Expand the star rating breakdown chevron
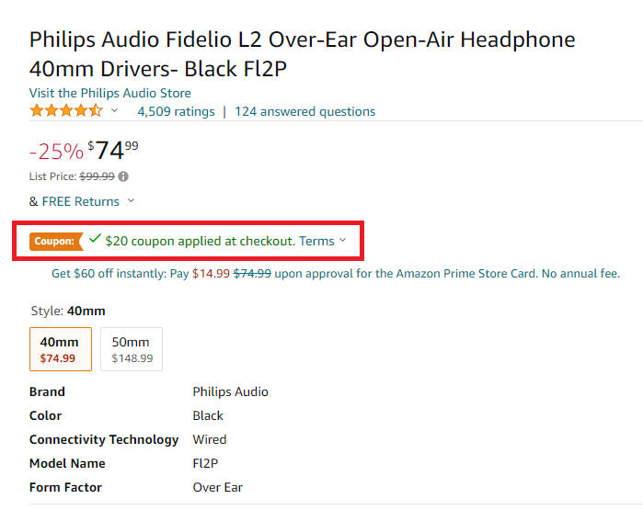 pos(114,110)
